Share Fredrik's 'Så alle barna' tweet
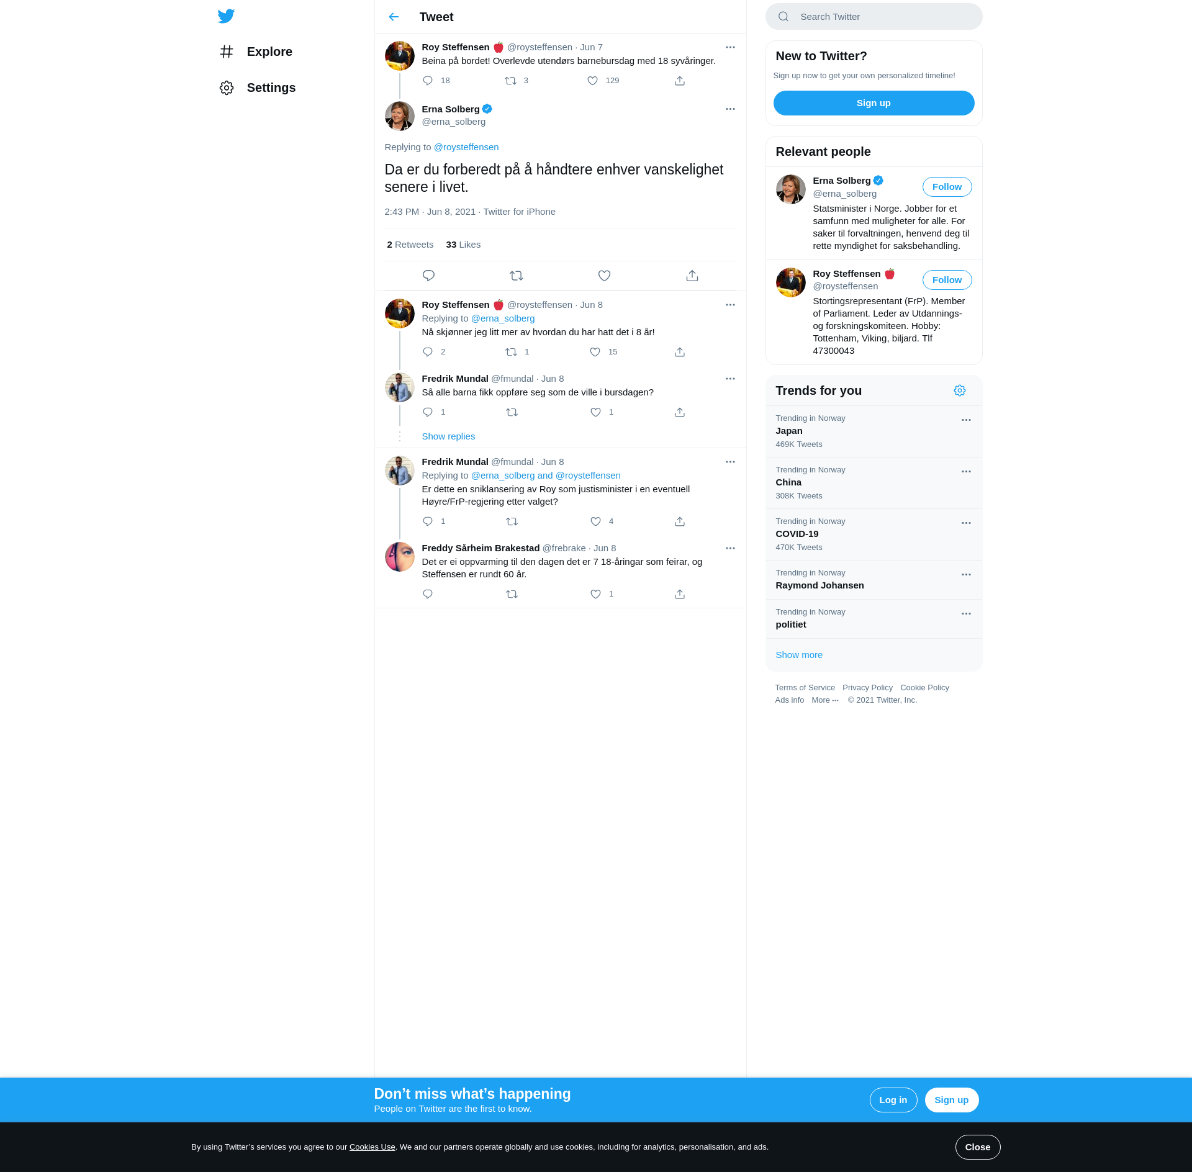Image resolution: width=1192 pixels, height=1172 pixels. 680,412
